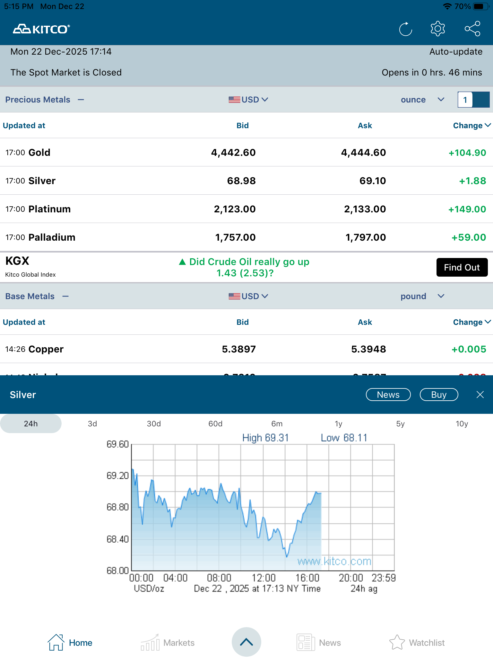Tap the US flag in Base Metals header

tap(234, 296)
